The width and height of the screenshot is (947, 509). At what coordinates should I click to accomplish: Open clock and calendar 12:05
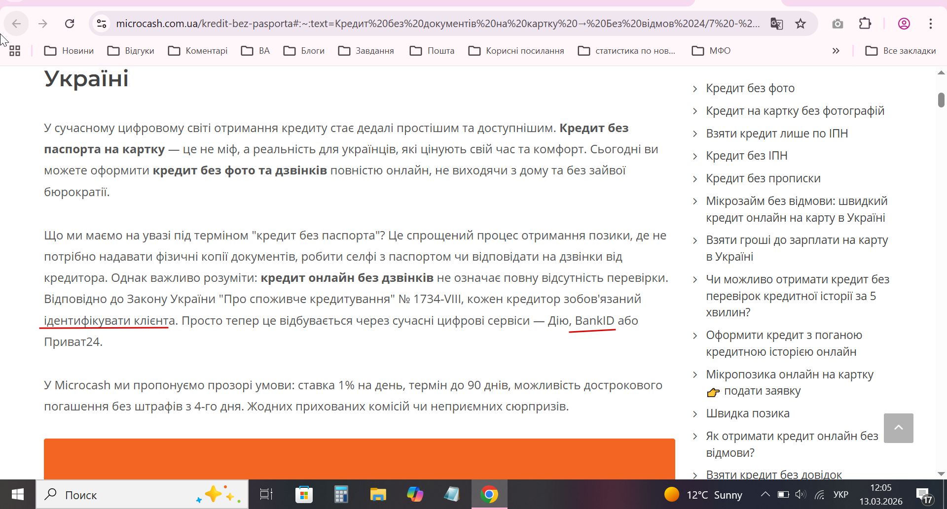coord(881,494)
